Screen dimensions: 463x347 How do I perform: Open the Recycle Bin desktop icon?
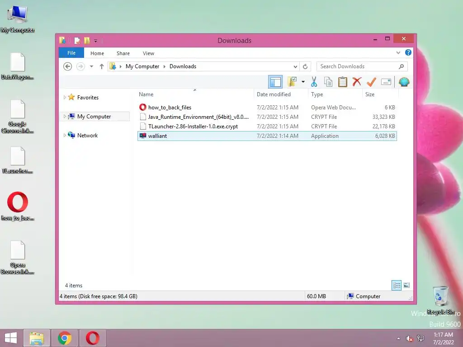click(440, 300)
